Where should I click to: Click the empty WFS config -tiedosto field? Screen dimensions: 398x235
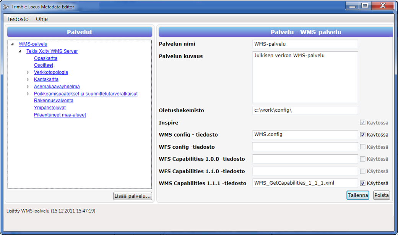pos(305,146)
